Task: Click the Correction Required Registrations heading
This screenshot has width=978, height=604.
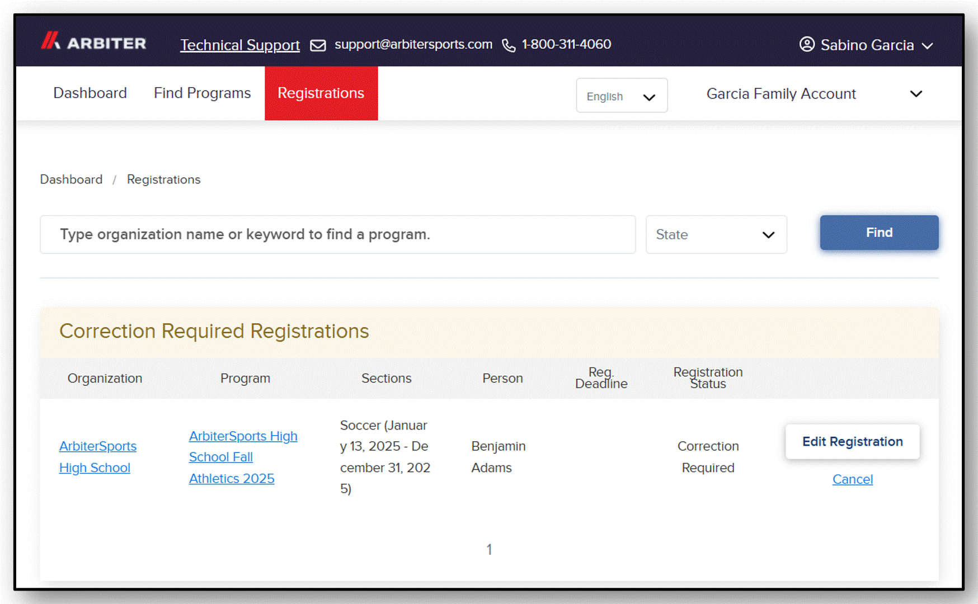Action: pos(214,332)
